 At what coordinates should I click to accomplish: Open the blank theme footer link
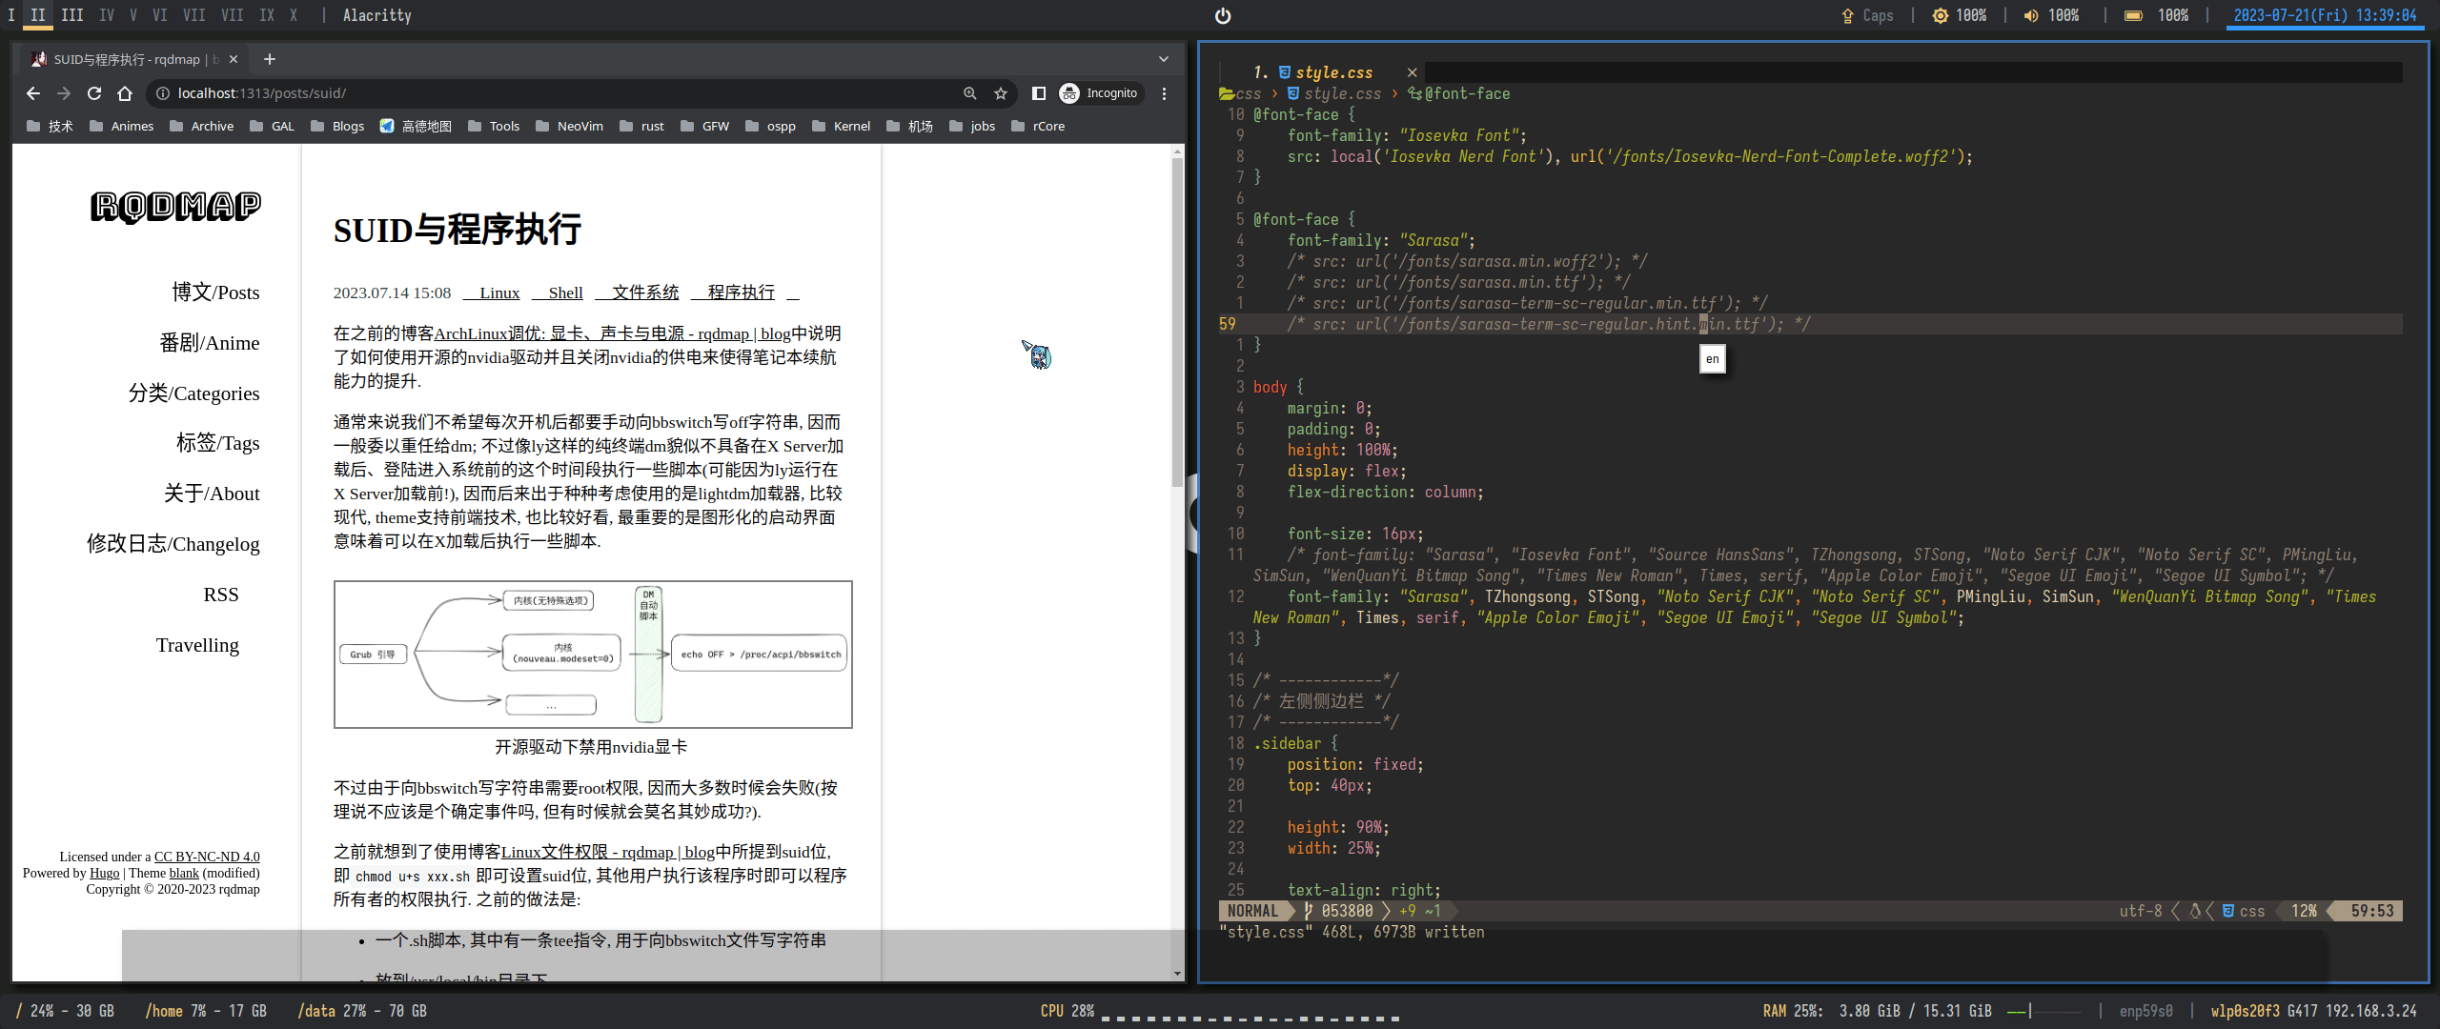184,873
